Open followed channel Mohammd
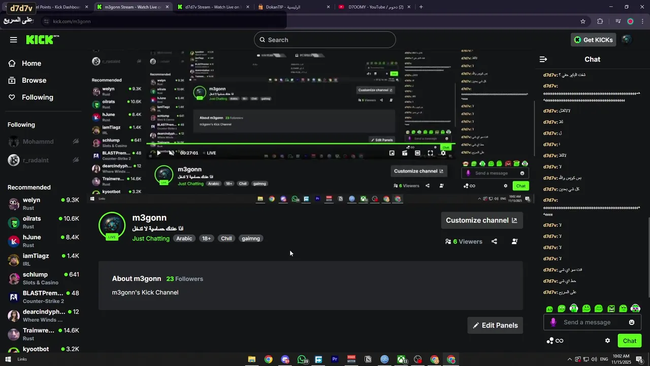The image size is (650, 366). click(x=43, y=141)
